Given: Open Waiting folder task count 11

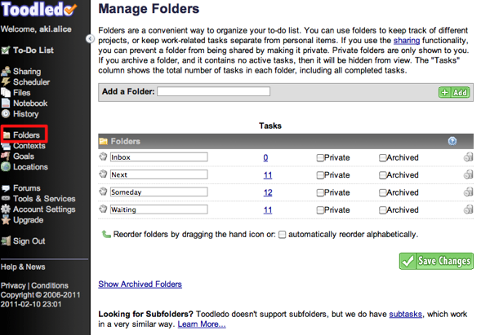Looking at the screenshot, I should pyautogui.click(x=268, y=210).
